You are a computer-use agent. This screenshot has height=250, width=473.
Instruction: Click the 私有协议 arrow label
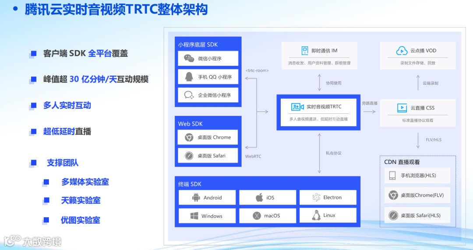(333, 153)
